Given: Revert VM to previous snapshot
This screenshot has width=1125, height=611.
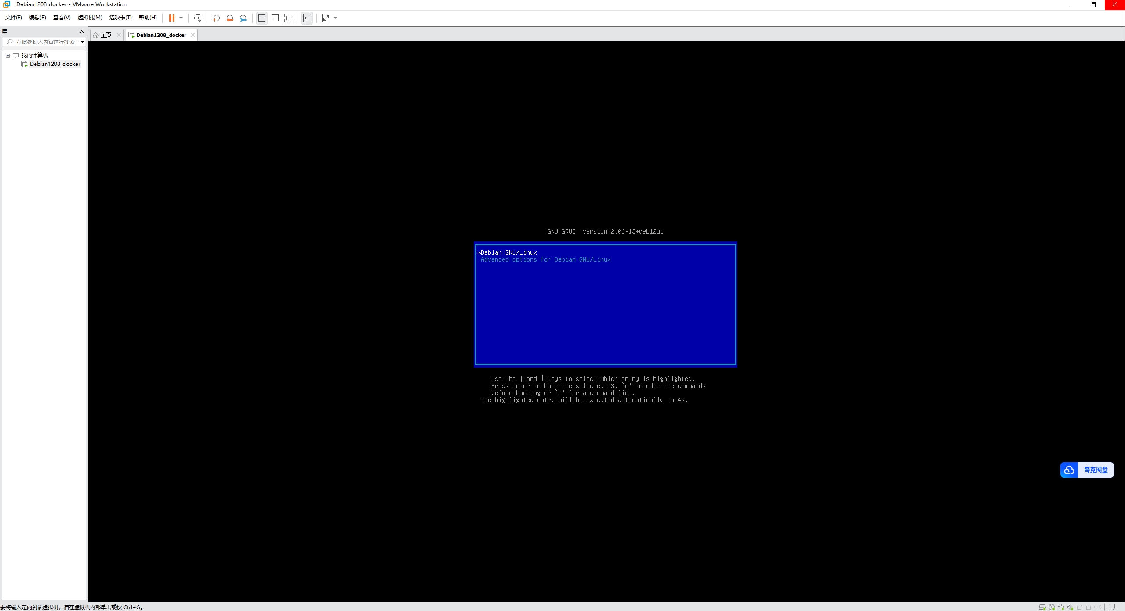Looking at the screenshot, I should 230,18.
